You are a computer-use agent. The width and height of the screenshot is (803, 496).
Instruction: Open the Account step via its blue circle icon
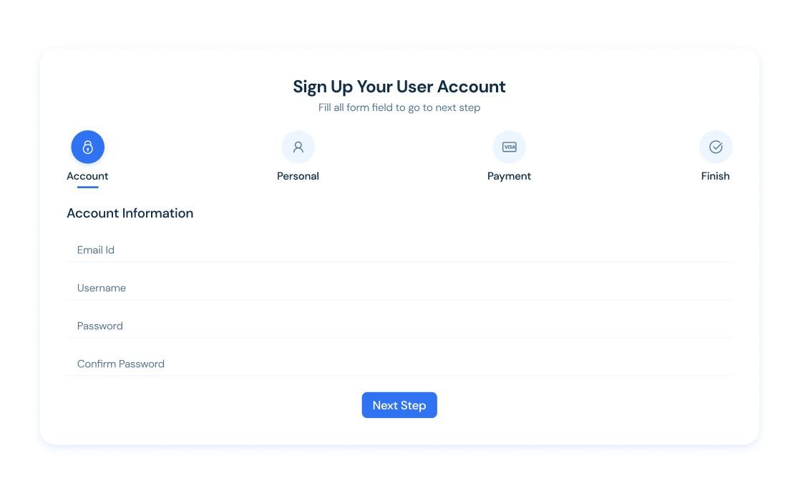click(x=87, y=147)
